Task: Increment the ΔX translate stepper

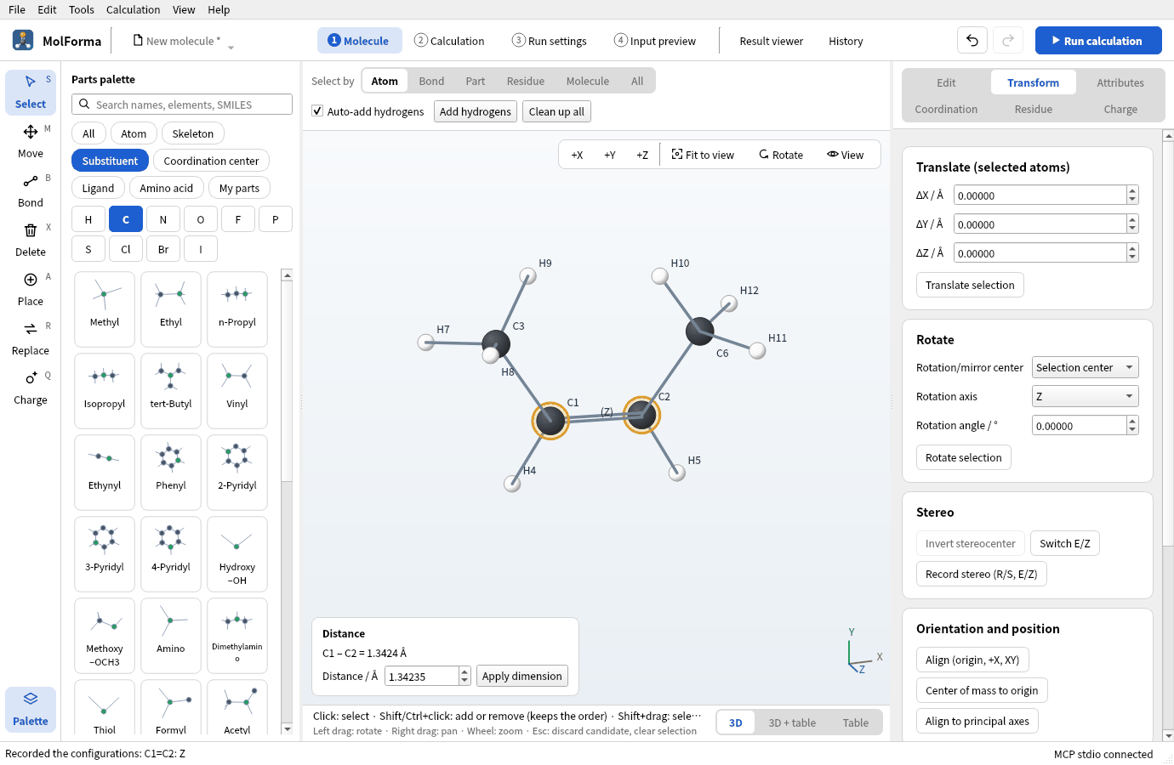Action: (1132, 190)
